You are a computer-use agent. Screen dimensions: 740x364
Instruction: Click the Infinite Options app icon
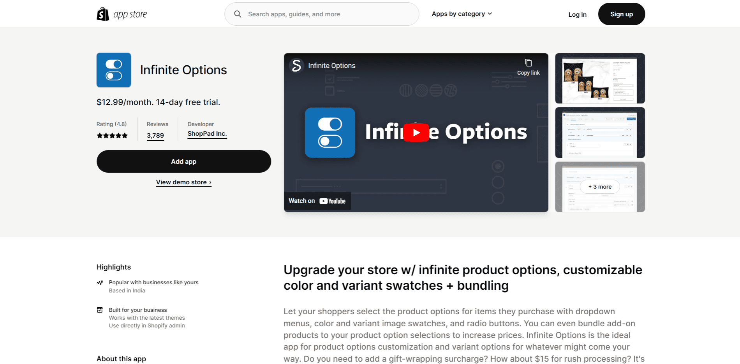click(x=114, y=70)
